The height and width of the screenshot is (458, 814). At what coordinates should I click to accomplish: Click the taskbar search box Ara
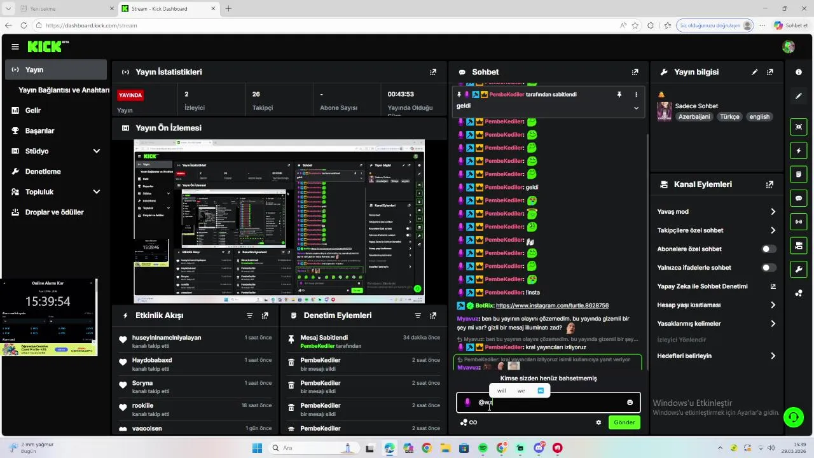click(x=314, y=448)
